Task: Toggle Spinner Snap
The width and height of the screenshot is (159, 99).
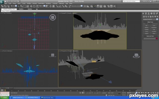Action: [66, 6]
